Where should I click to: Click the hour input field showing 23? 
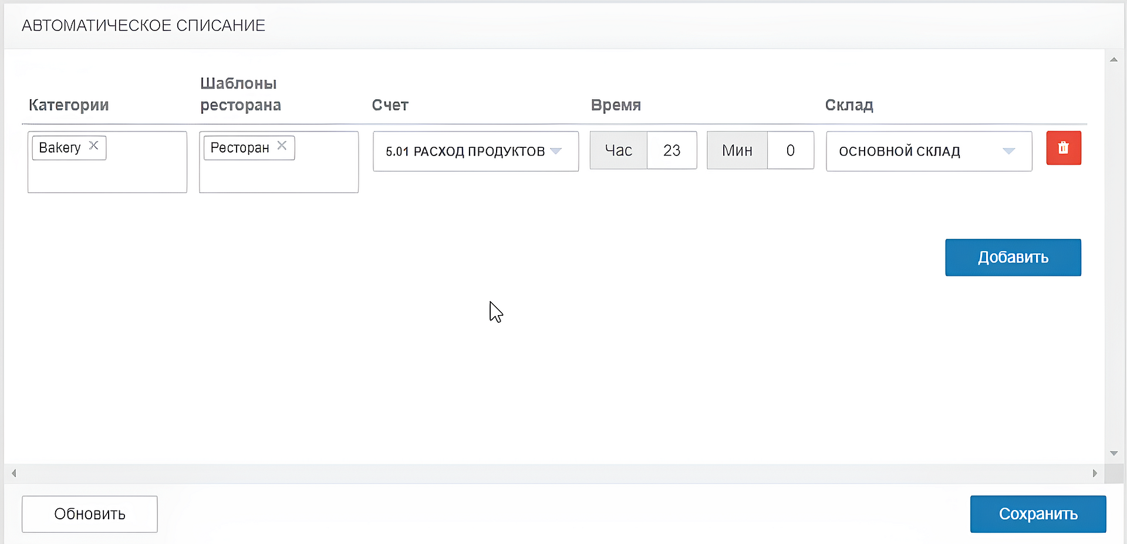click(672, 151)
